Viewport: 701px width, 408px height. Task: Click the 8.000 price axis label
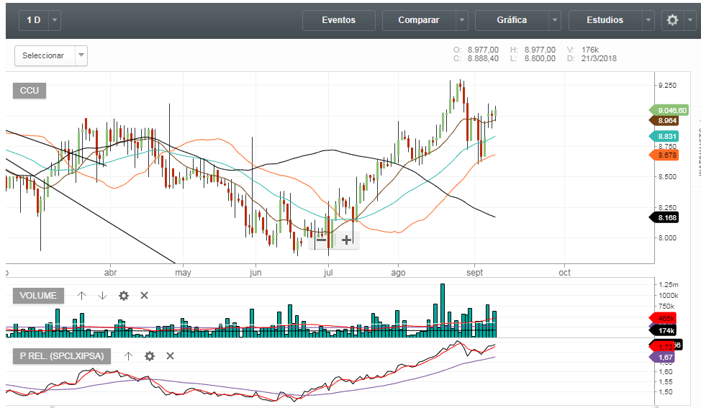(x=667, y=238)
